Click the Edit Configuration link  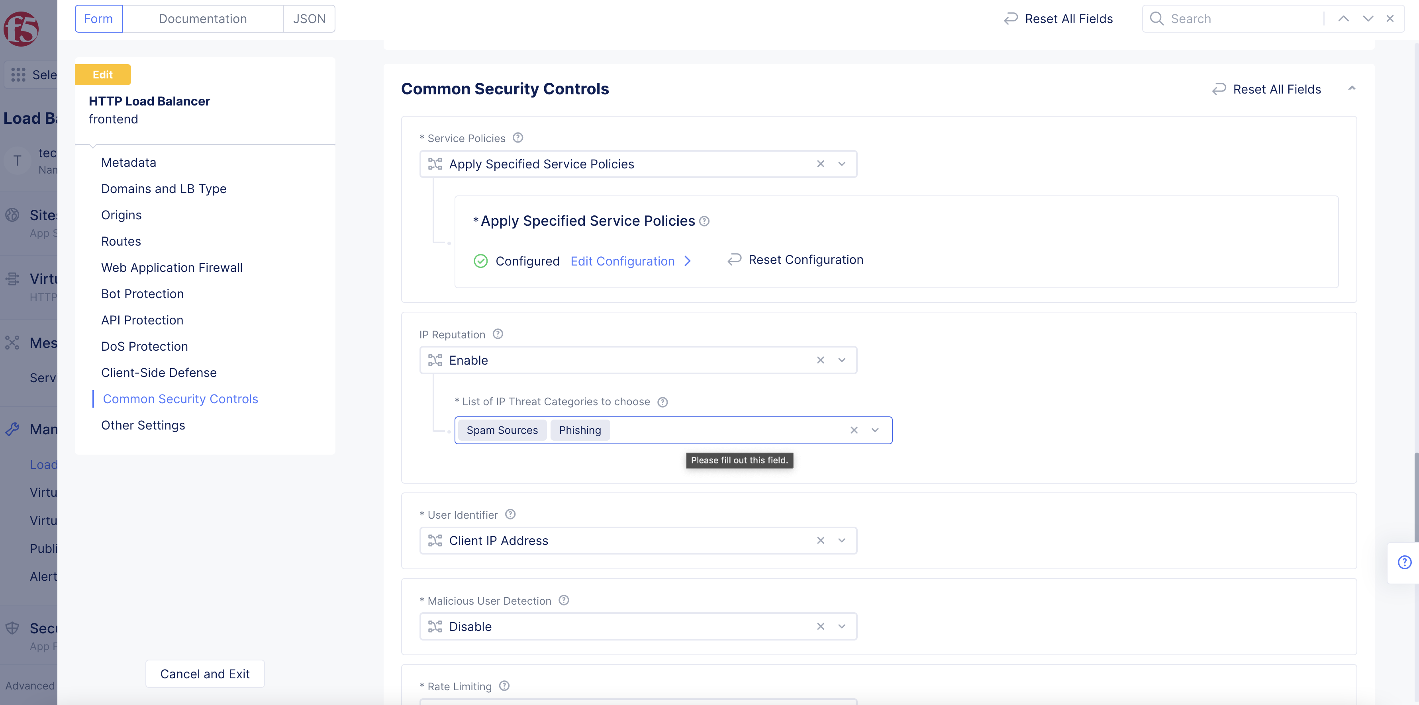pyautogui.click(x=623, y=261)
